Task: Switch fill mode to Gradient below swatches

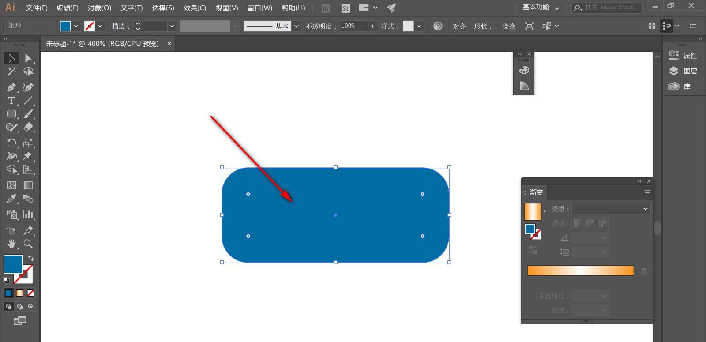Action: point(19,293)
